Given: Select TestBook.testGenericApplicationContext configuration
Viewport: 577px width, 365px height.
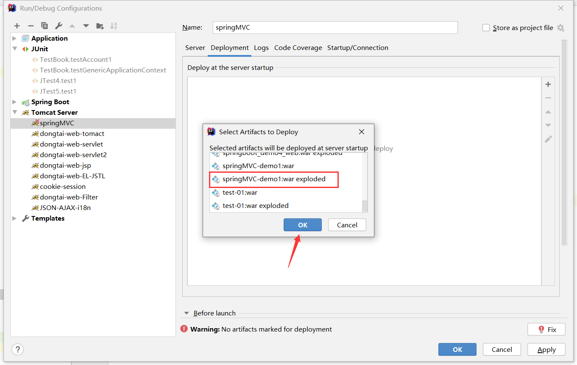Looking at the screenshot, I should point(93,70).
